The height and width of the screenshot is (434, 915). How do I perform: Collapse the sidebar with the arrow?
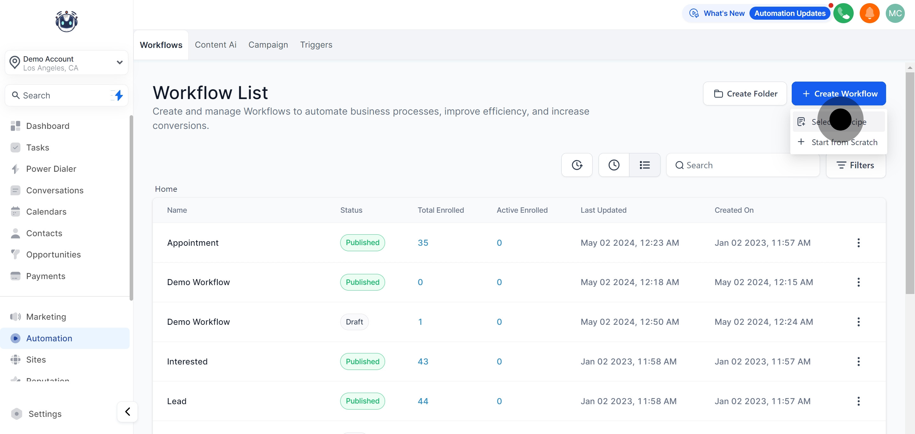[x=127, y=411]
